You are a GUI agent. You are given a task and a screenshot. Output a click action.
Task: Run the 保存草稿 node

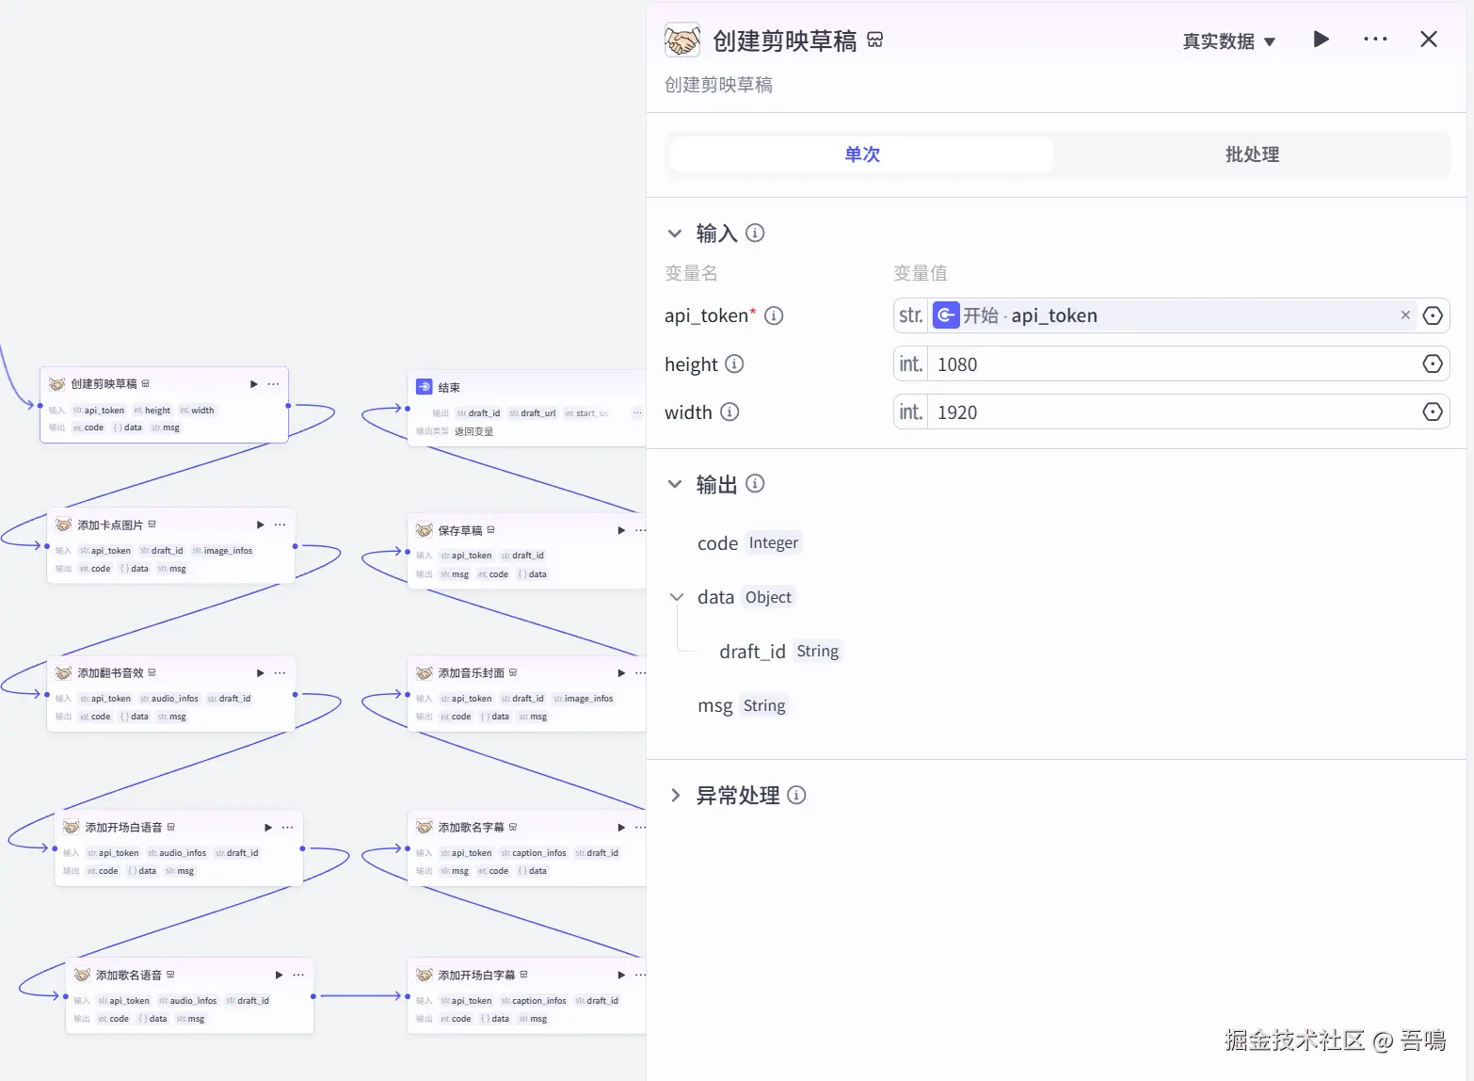coord(621,530)
